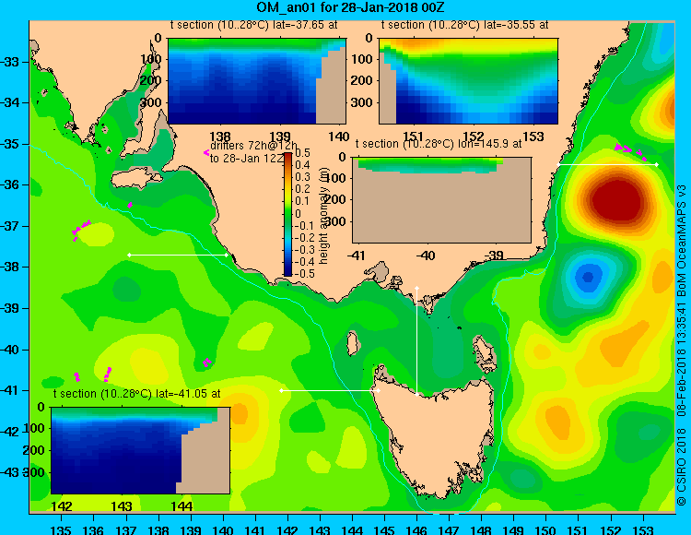Click the "t section (10..28°C) lat=-37.65 at" label
This screenshot has height=535, width=691.
click(254, 25)
